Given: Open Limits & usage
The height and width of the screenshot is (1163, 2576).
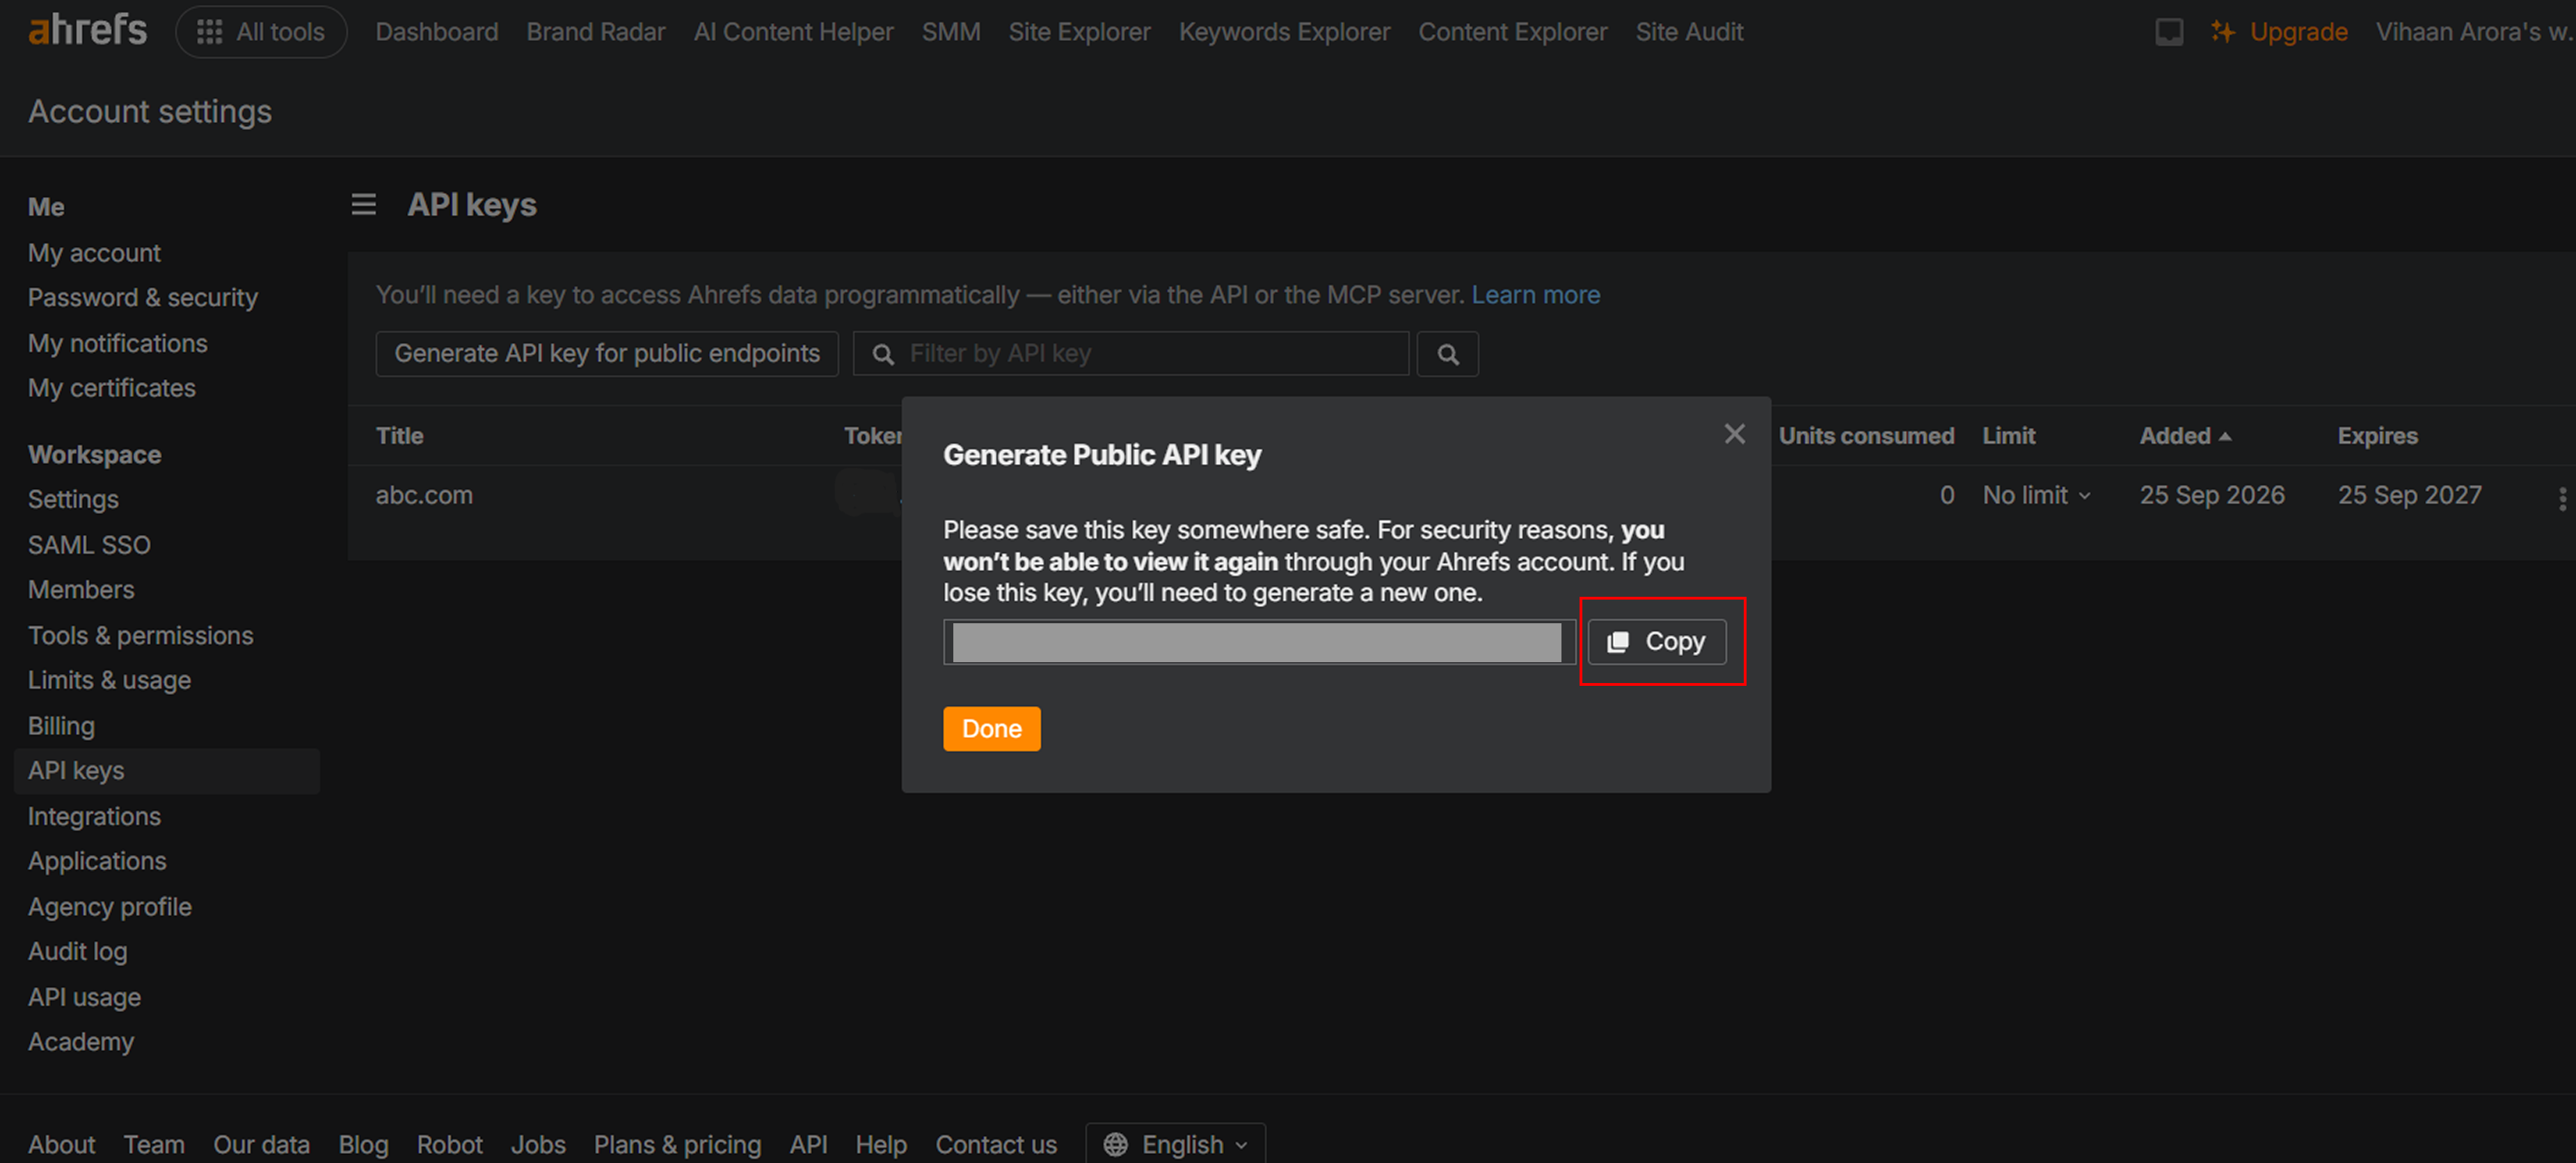Looking at the screenshot, I should coord(109,680).
